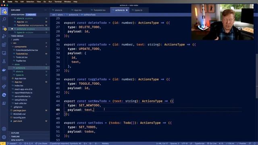Open App.test.tsx in file tree
The width and height of the screenshot is (258, 145).
[20, 79]
